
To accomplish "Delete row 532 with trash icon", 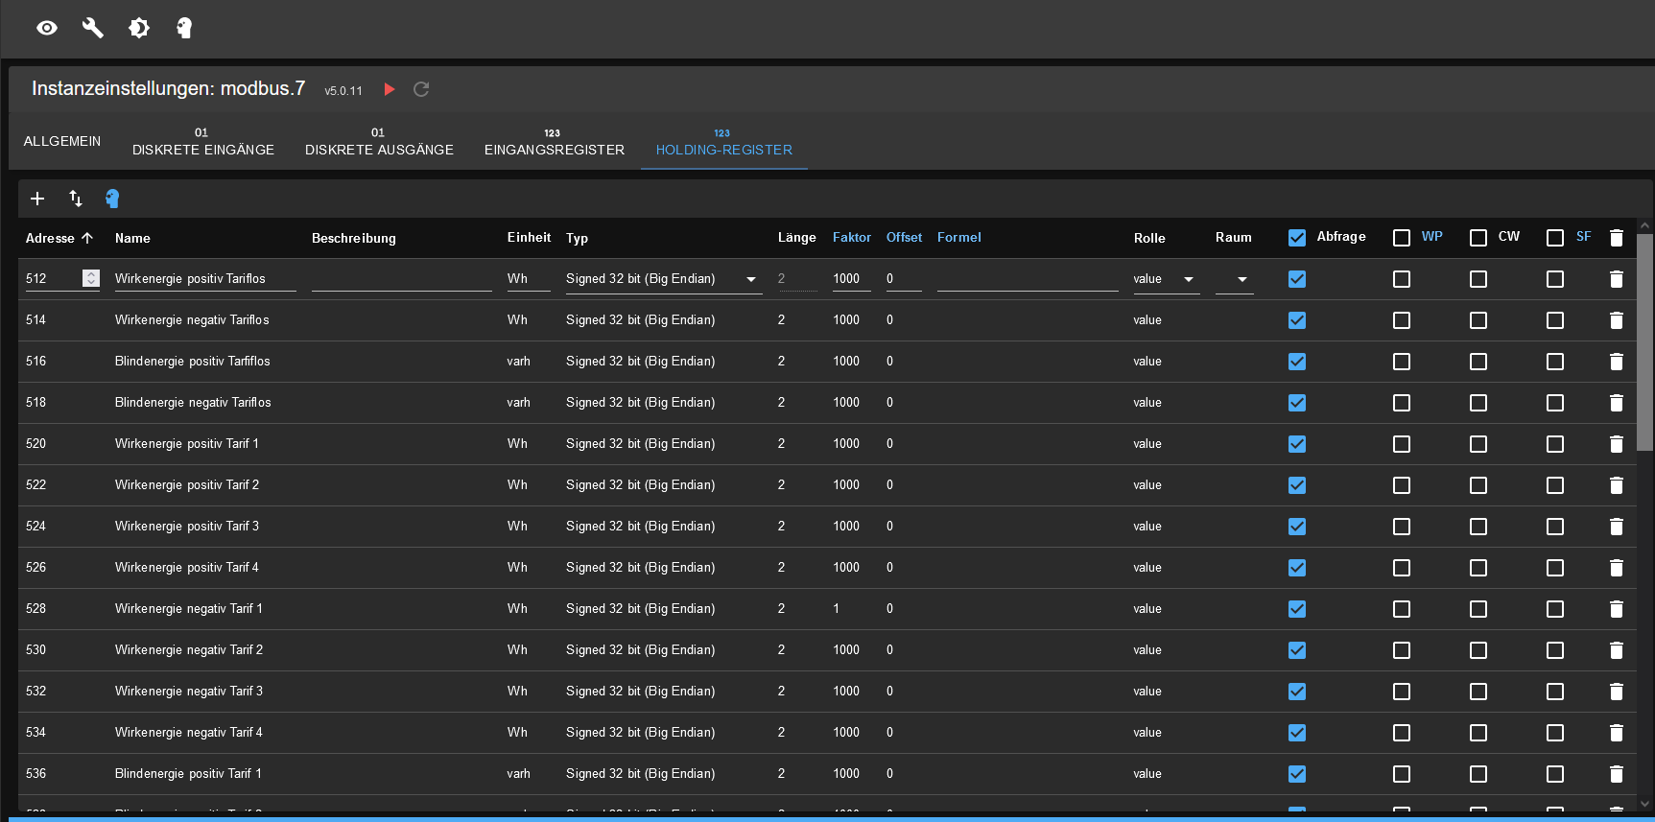I will coord(1617,692).
